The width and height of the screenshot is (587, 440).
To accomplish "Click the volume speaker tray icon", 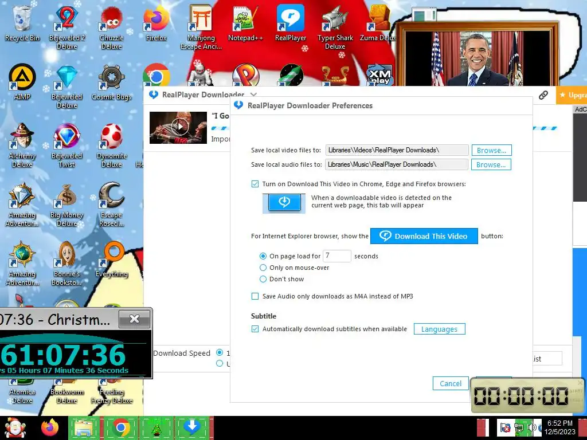I will [x=531, y=427].
